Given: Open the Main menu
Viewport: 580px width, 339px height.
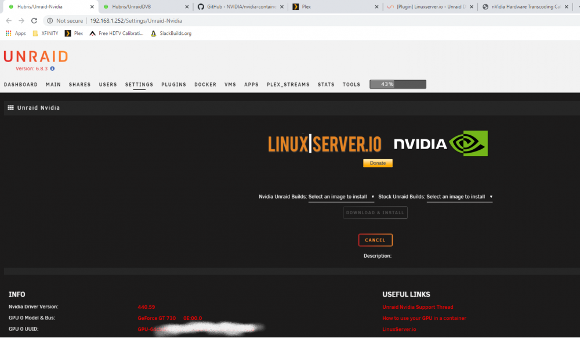Looking at the screenshot, I should click(x=53, y=84).
